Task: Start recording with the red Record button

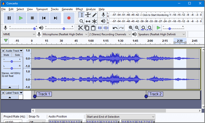Action: pyautogui.click(x=69, y=18)
